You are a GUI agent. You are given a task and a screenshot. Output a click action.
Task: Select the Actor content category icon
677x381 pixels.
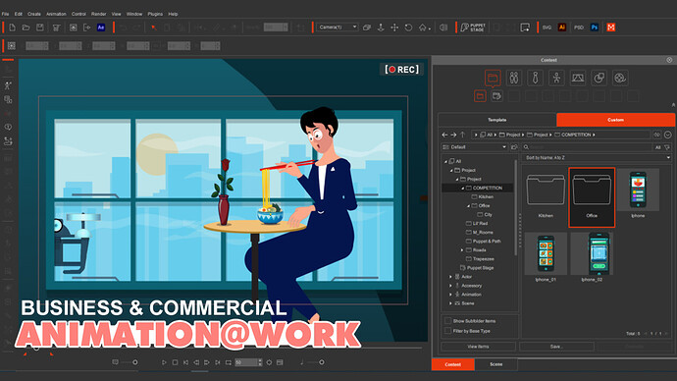click(514, 78)
